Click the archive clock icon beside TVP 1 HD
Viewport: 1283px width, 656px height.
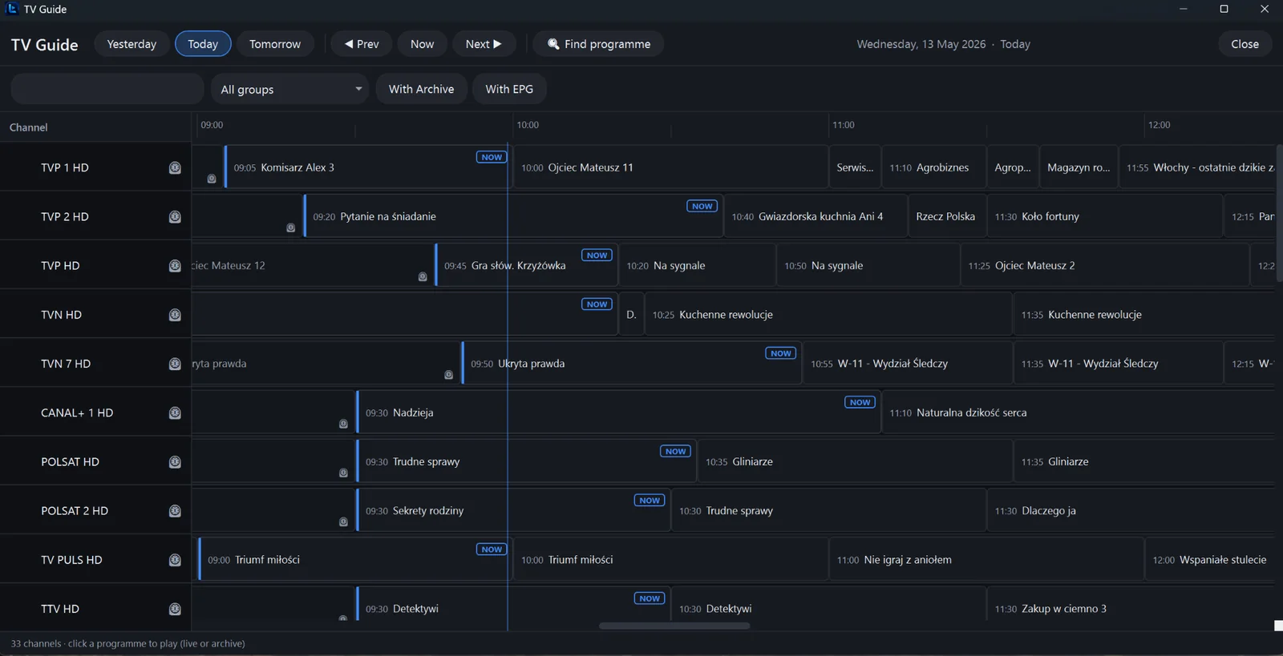[175, 167]
